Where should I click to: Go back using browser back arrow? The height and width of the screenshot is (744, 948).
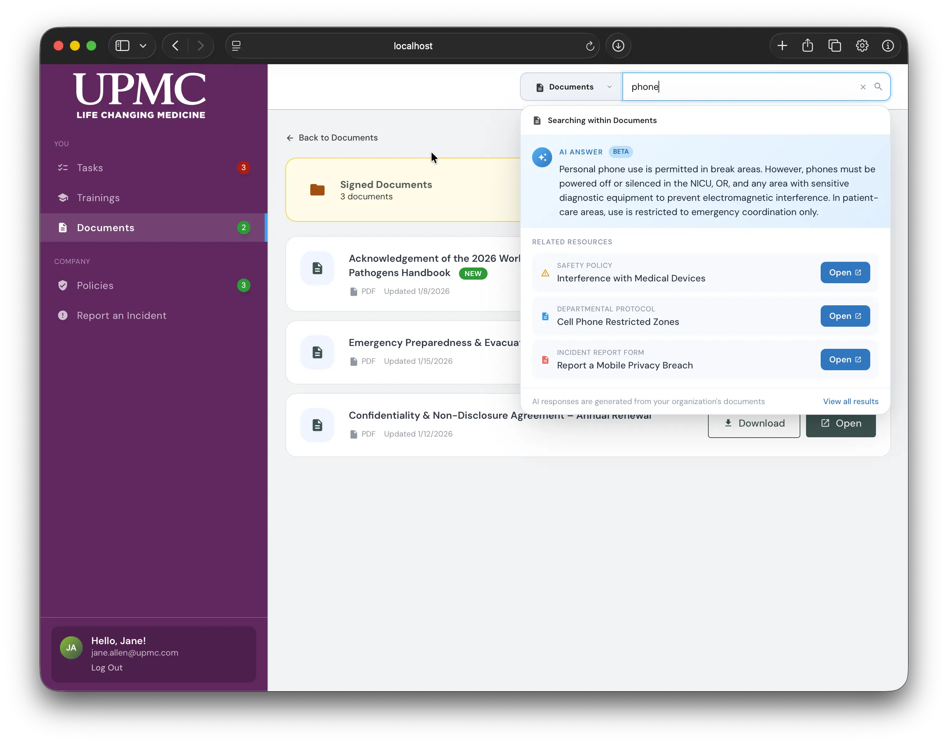click(175, 46)
